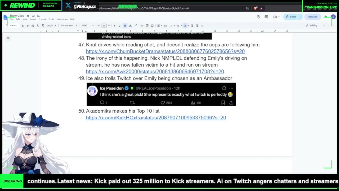
Task: Toggle the numbered list
Action: tap(185, 26)
